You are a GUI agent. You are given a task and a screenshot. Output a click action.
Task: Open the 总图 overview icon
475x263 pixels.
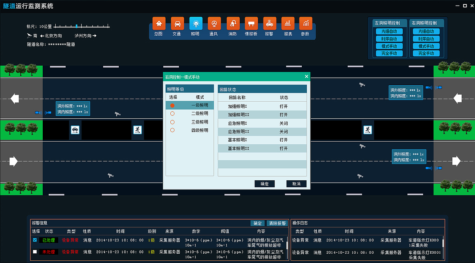(x=159, y=24)
